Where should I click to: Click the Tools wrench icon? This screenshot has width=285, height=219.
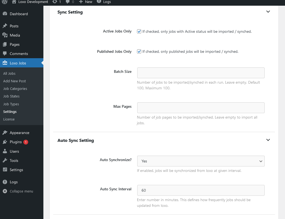5,161
